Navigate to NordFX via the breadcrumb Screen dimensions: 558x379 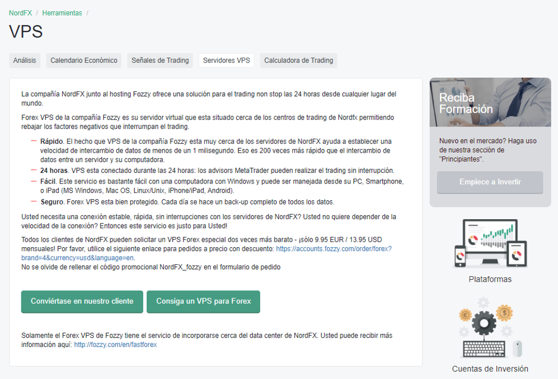[x=20, y=12]
